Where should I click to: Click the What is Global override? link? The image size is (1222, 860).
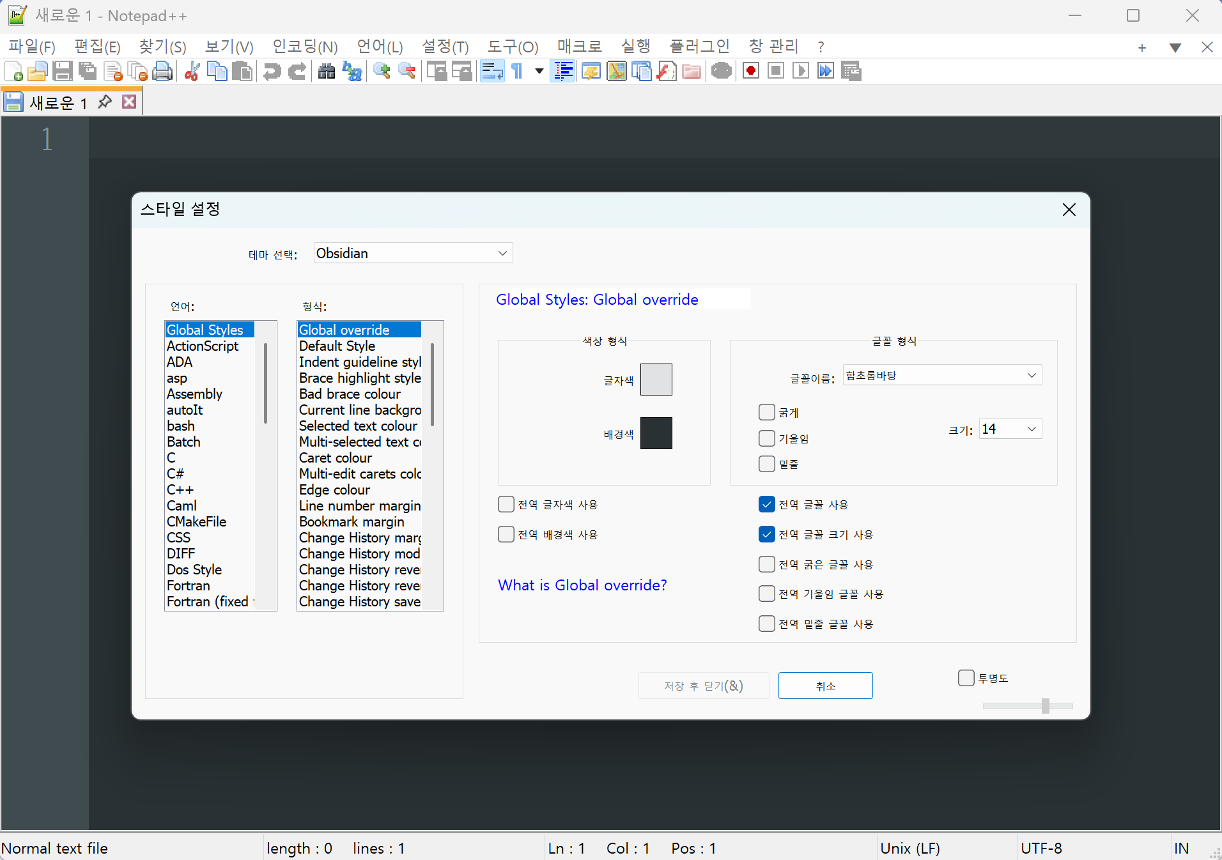pyautogui.click(x=582, y=585)
